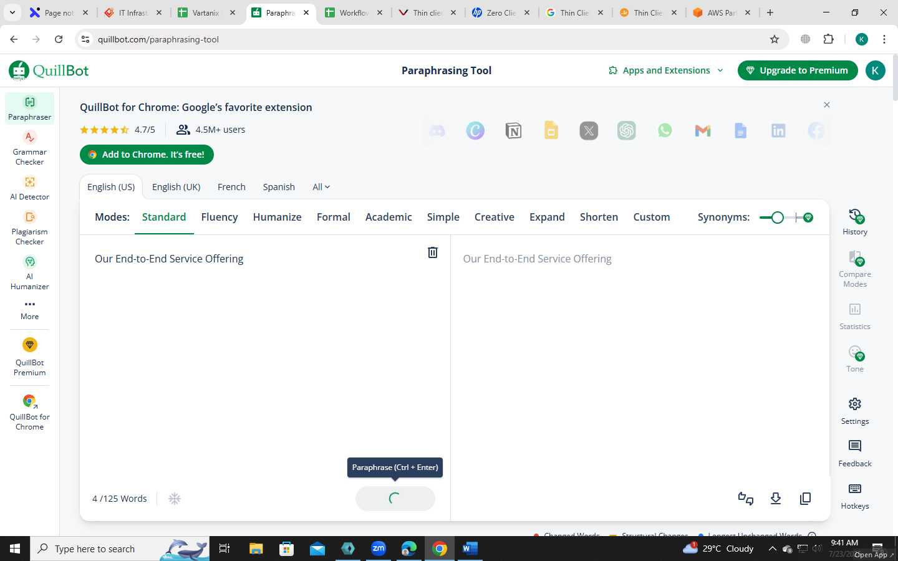Viewport: 898px width, 561px height.
Task: Click the X (Twitter) icon in banner
Action: coord(589,131)
